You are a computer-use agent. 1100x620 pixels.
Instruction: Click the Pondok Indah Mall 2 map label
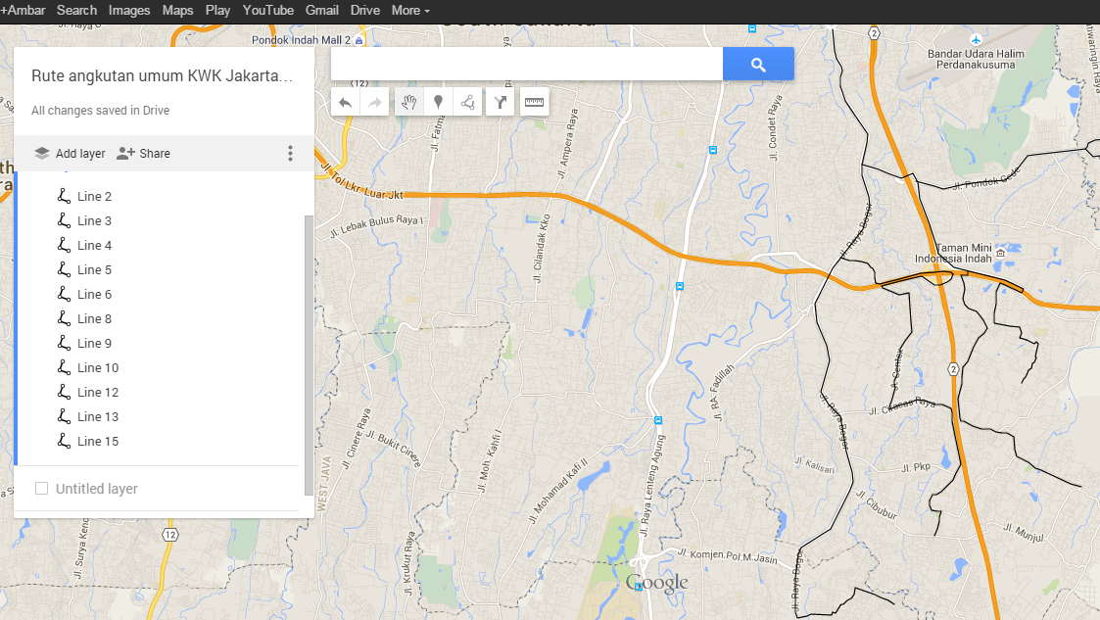coord(302,40)
